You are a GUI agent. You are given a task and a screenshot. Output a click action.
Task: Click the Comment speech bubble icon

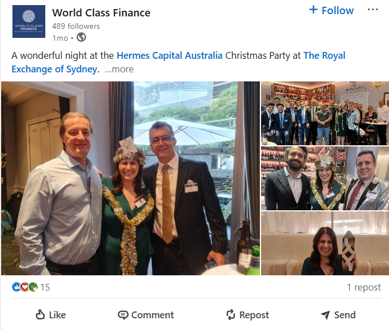tap(123, 315)
